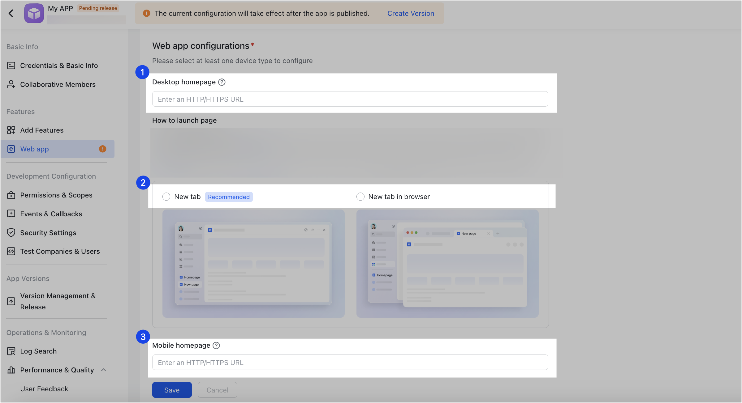This screenshot has height=403, width=742.
Task: Click the Version Management upload icon
Action: [11, 301]
